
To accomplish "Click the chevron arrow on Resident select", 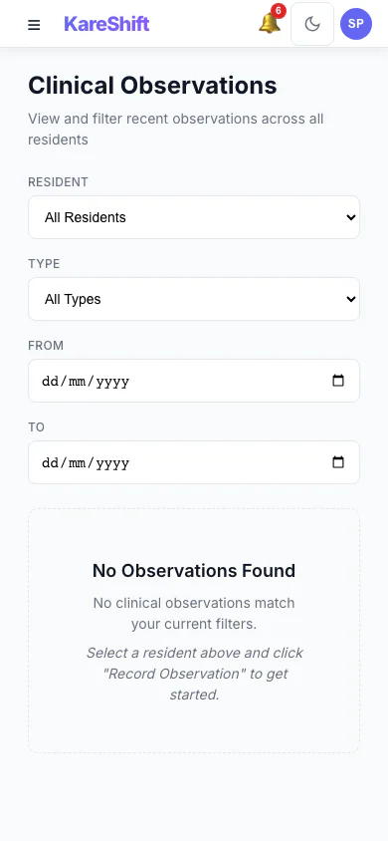I will coord(351,217).
